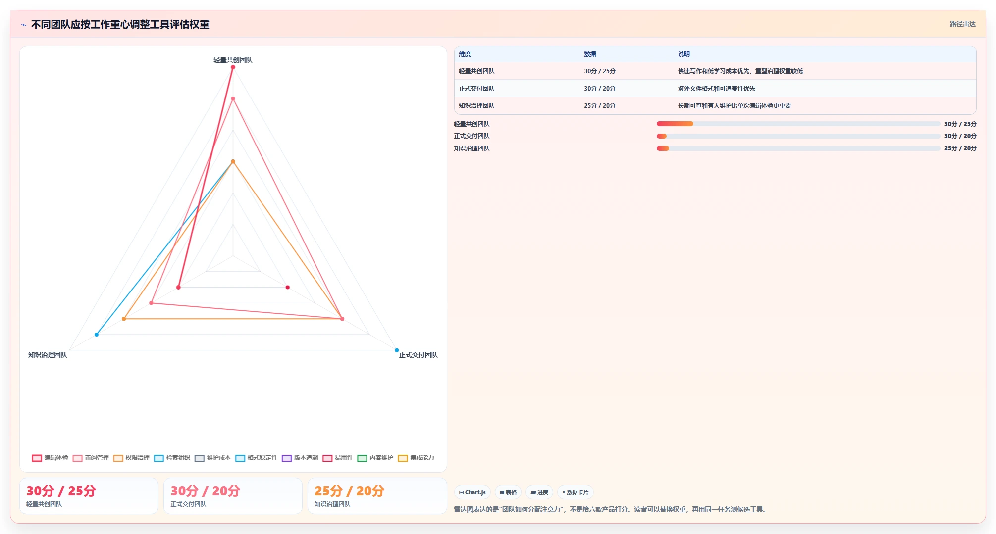Screen dimensions: 996x534
Task: Click the note 快速写作和低学习成本优先，重型治理权重较低
Action: [740, 71]
